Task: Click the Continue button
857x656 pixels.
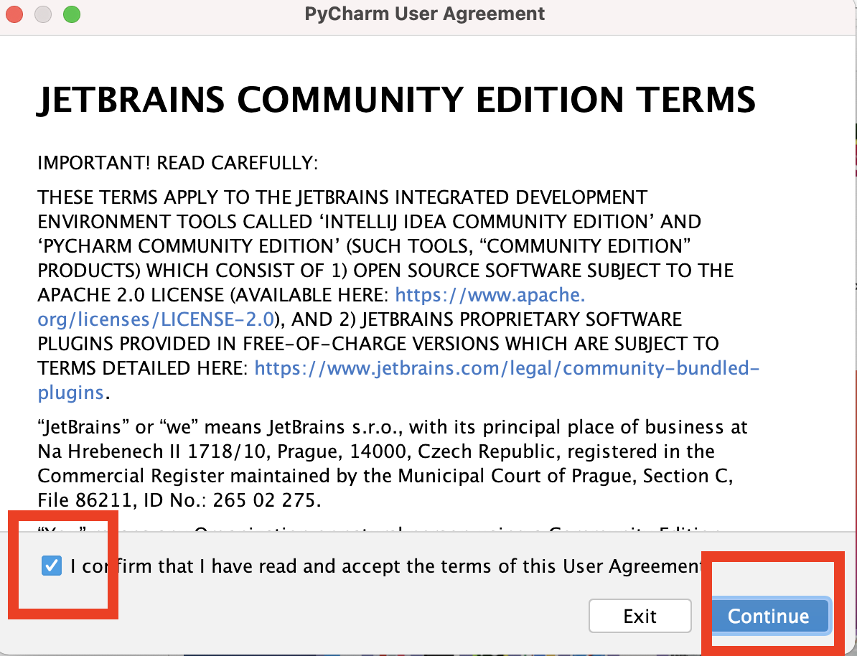Action: pyautogui.click(x=768, y=616)
